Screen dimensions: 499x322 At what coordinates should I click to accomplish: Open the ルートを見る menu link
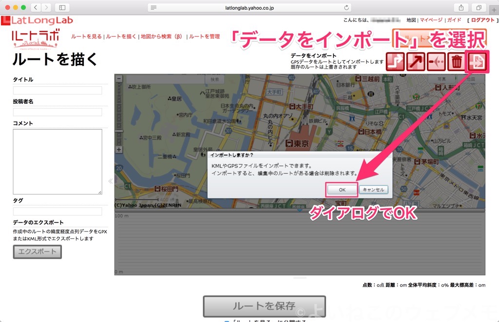86,37
